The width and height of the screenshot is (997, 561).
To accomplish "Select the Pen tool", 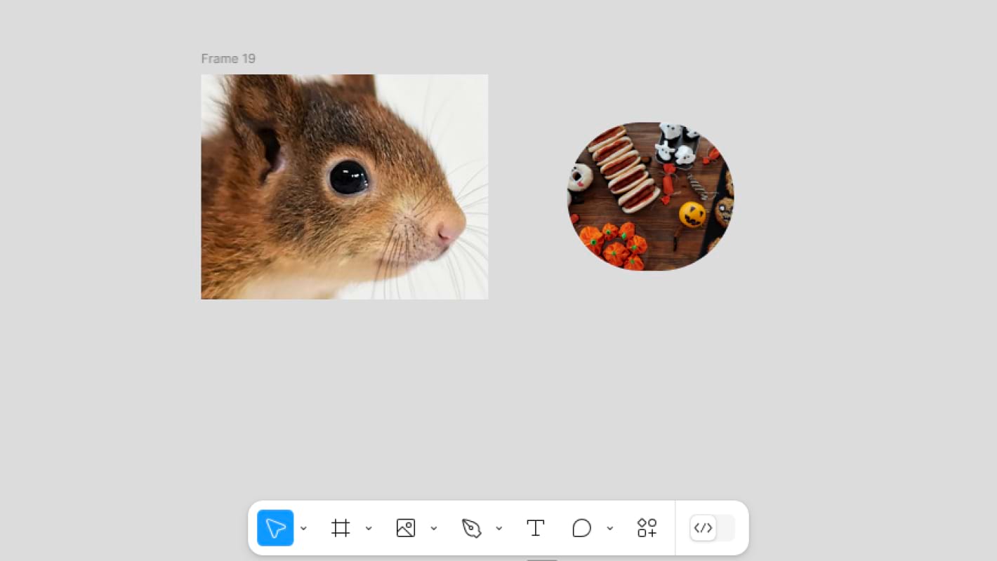I will click(x=471, y=528).
